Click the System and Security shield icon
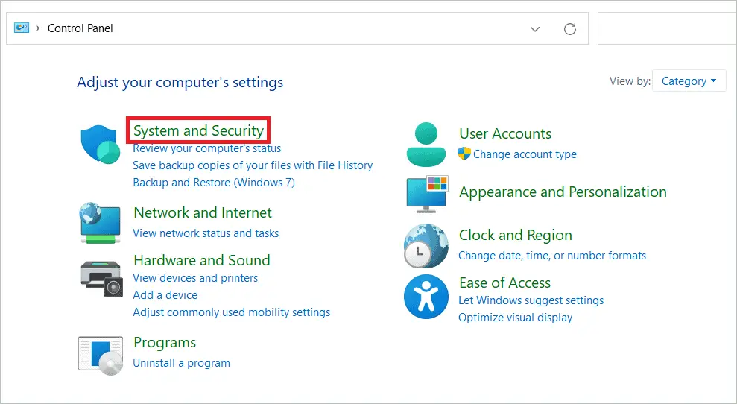The image size is (737, 404). 100,145
